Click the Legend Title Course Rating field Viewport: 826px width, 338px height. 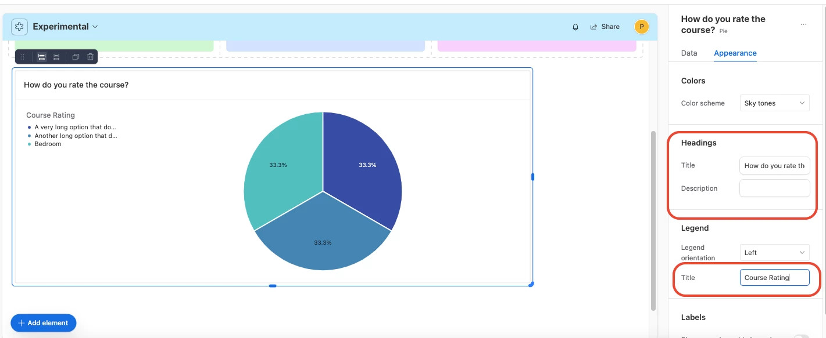click(x=774, y=278)
